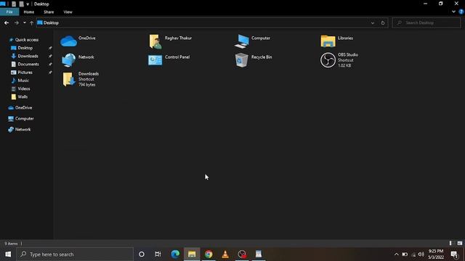Open Customize Quick Access Toolbar dropdown
The width and height of the screenshot is (465, 261).
pos(28,4)
